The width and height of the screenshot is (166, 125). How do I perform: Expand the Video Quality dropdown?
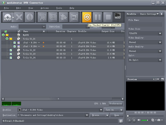[160, 42]
